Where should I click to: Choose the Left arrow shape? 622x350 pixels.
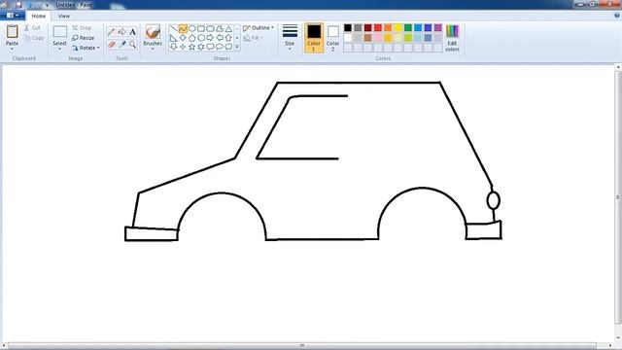pos(220,38)
